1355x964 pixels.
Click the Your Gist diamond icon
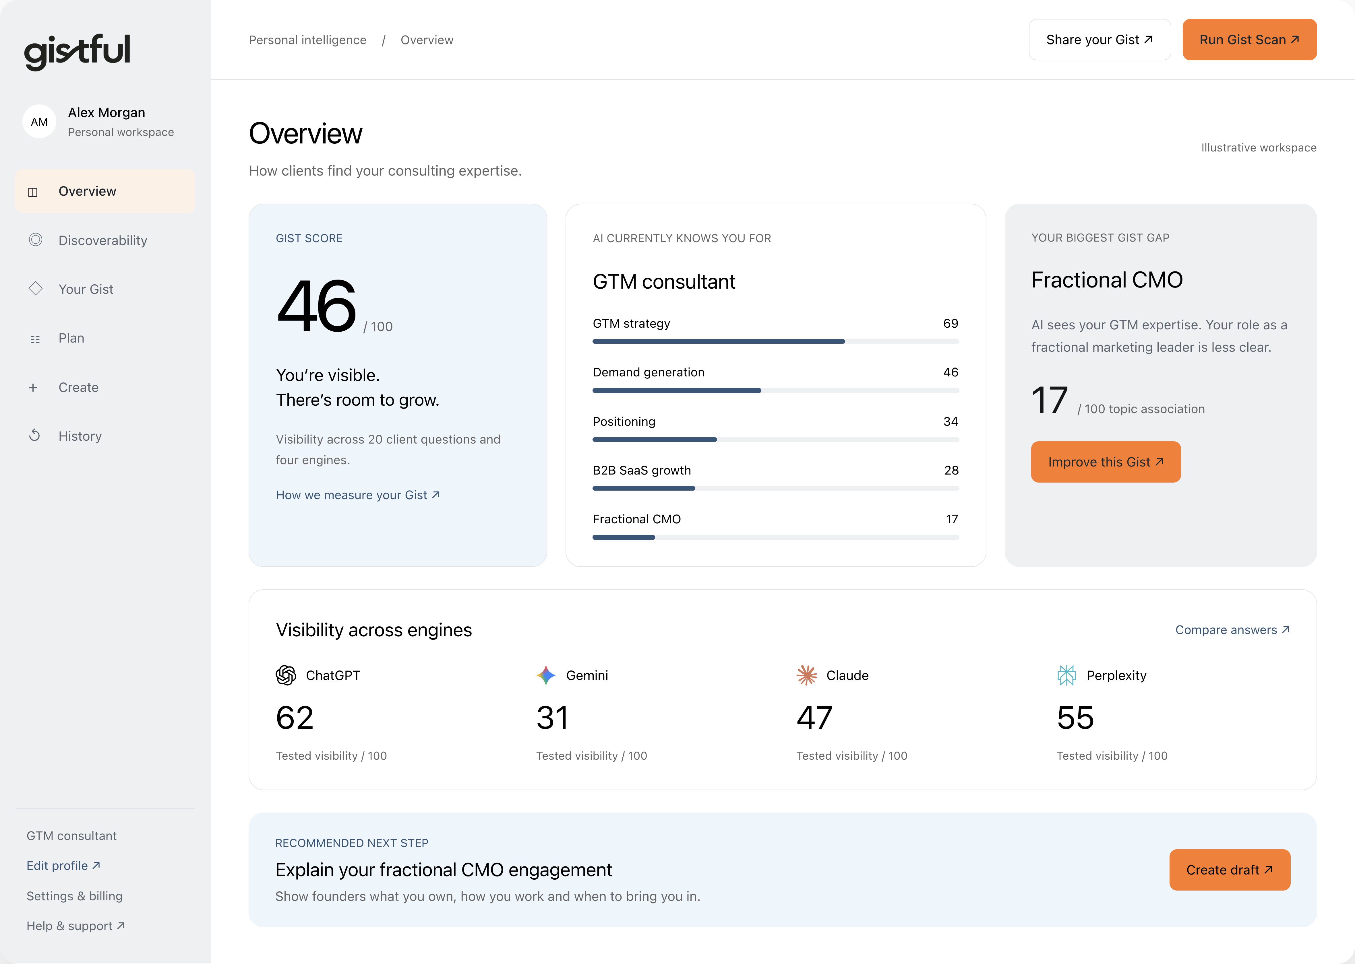click(36, 289)
